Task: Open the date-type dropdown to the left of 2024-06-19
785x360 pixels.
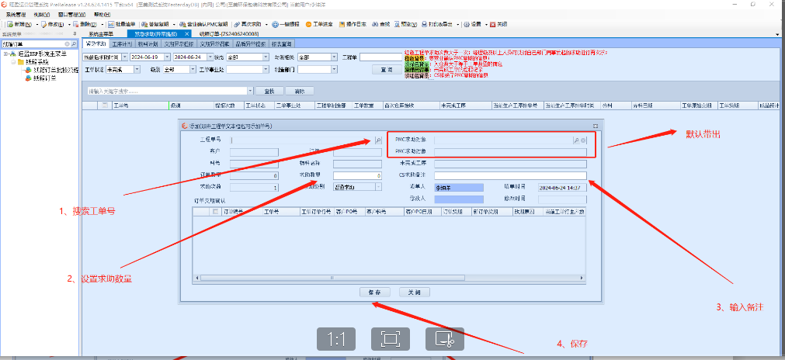Action: coord(125,57)
